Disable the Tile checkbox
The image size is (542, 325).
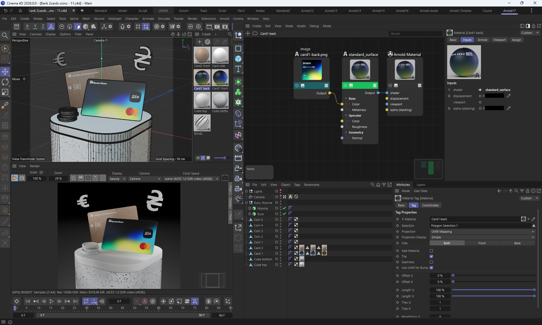pos(431,256)
